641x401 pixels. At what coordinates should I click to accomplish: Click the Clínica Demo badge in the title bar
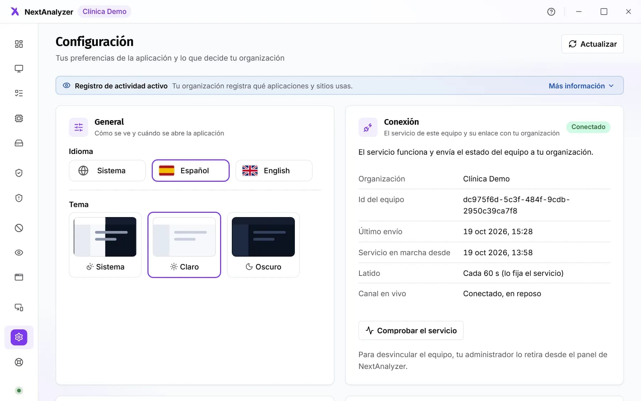point(104,11)
